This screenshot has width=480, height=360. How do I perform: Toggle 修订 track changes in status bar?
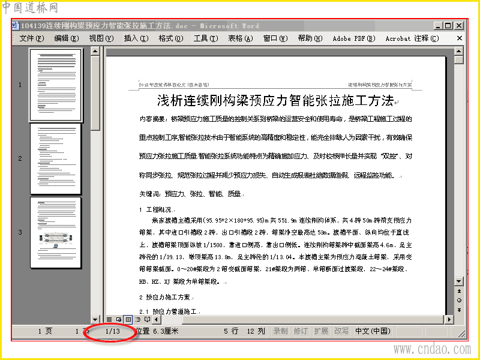coord(301,331)
